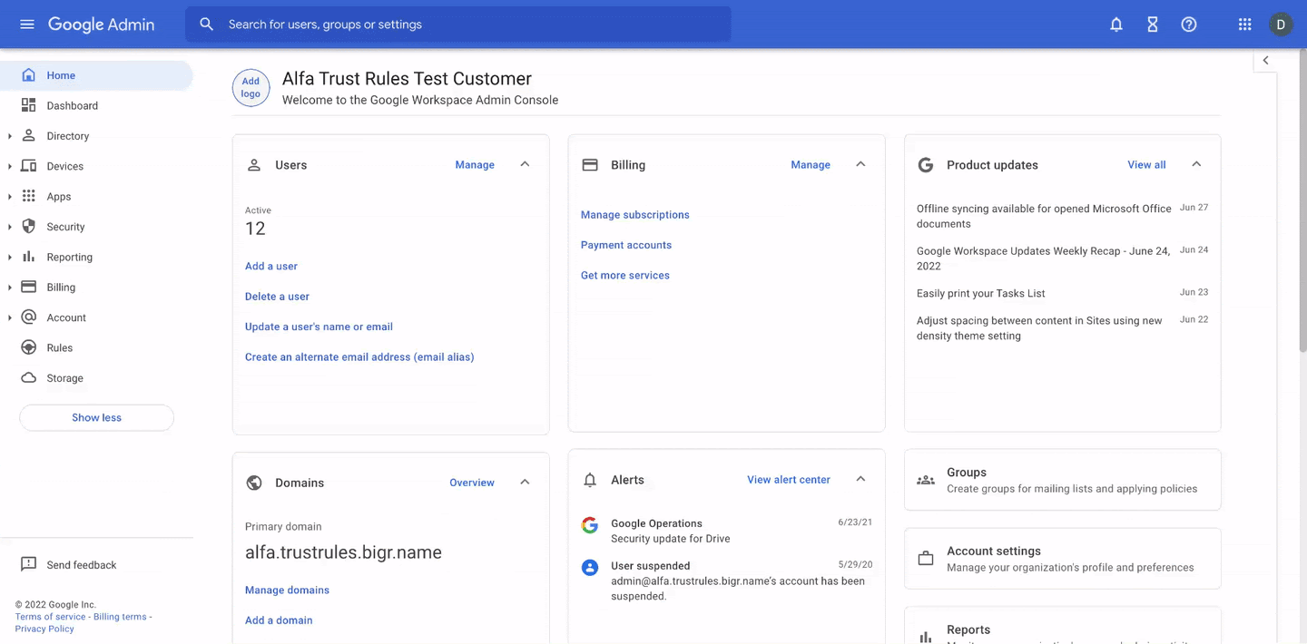Click Overview in Domains card
Viewport: 1307px width, 644px height.
472,483
